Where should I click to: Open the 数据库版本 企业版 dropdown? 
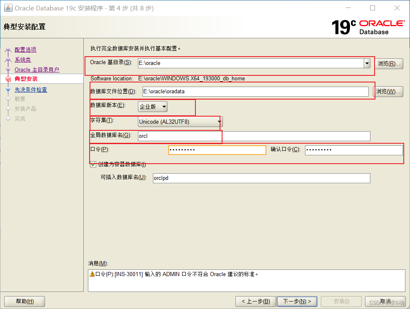click(152, 107)
